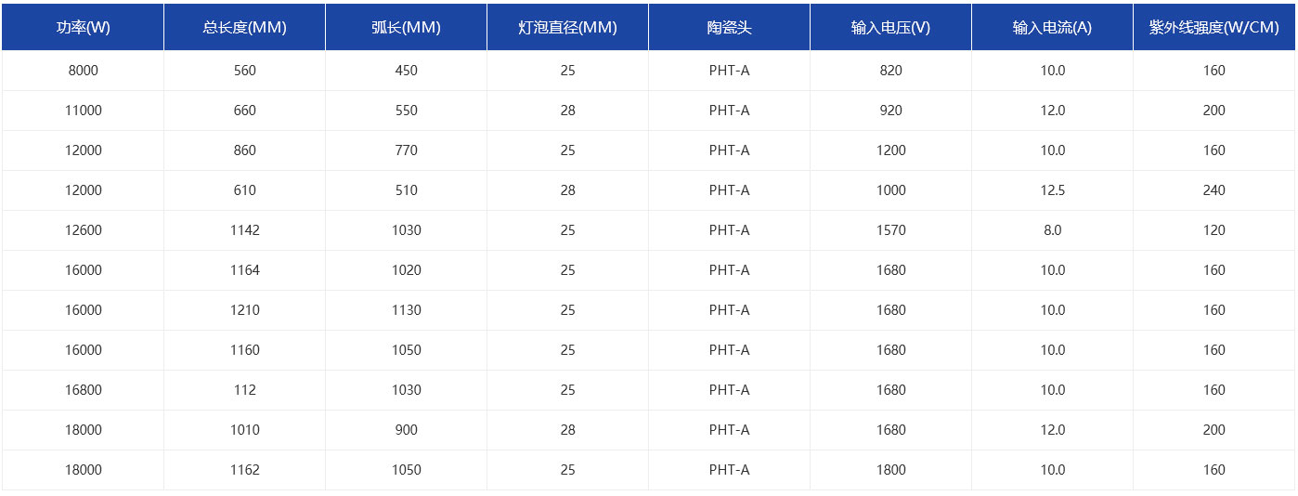
Task: Click the input voltage value 1570
Action: [x=890, y=230]
